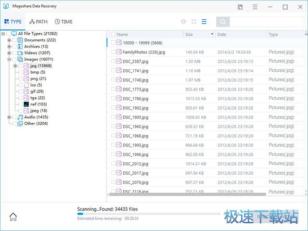This screenshot has height=231, width=308.
Task: Sort by the Type column header
Action: pyautogui.click(x=273, y=34)
